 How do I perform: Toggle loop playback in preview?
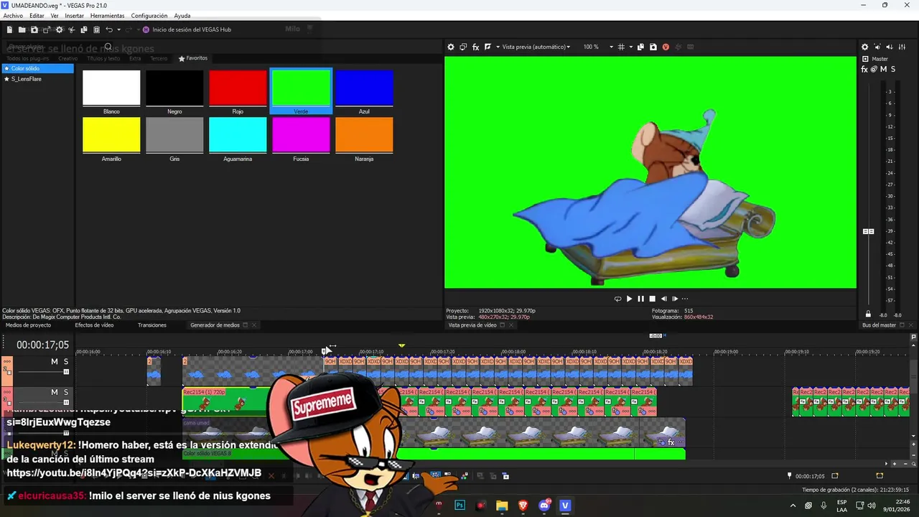point(617,299)
